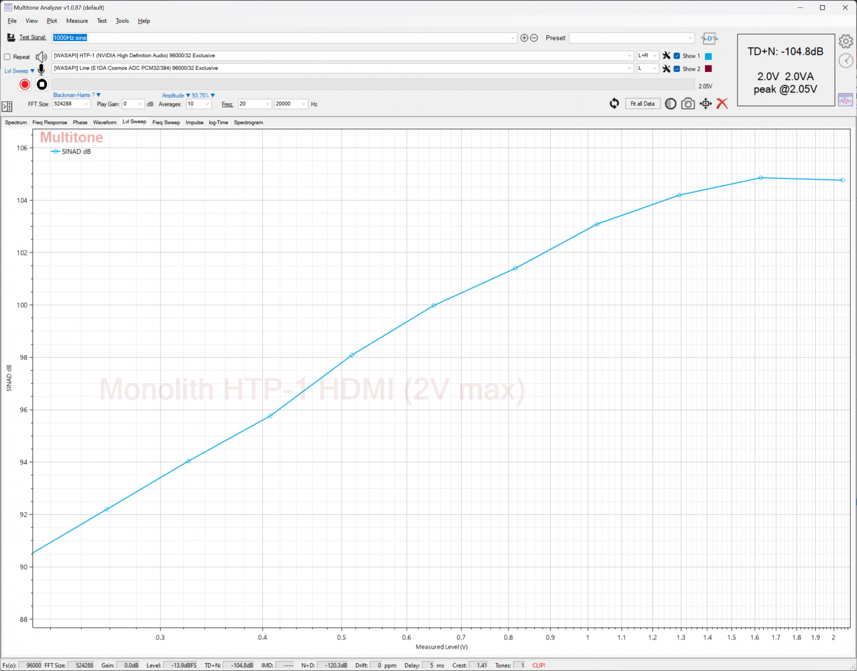Start measurement with the red record button

click(x=25, y=85)
